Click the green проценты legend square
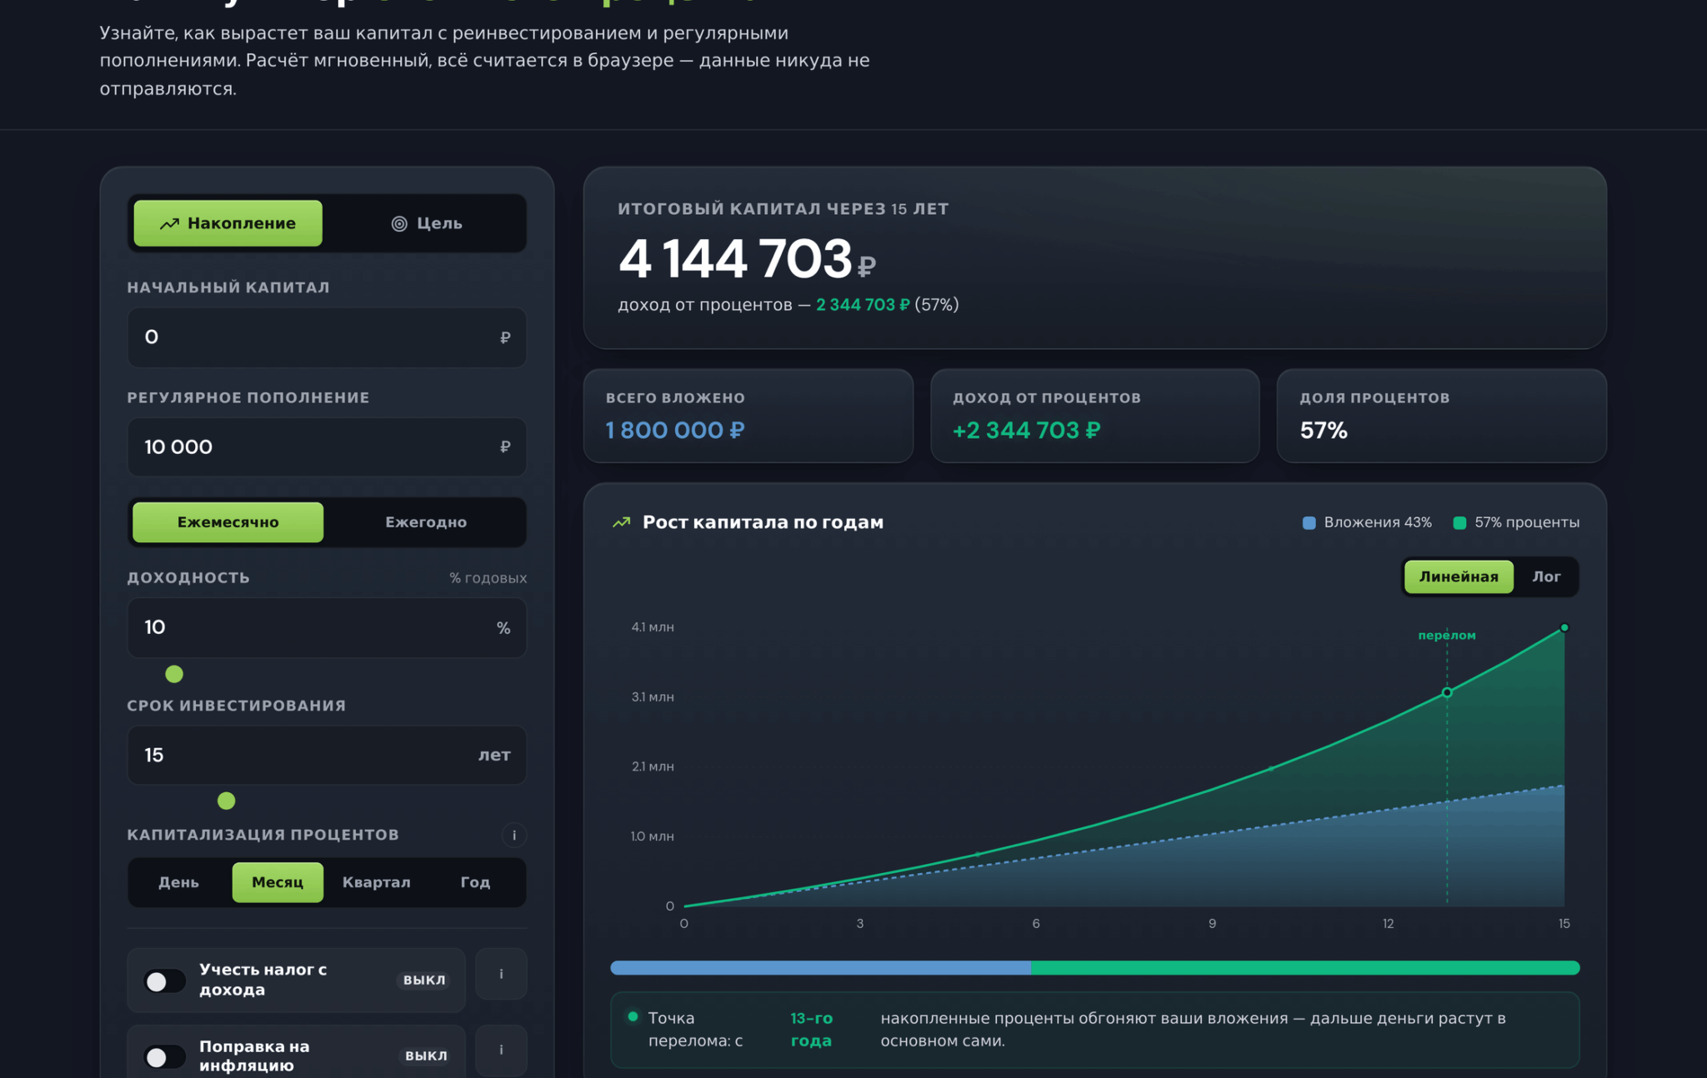Image resolution: width=1707 pixels, height=1078 pixels. [x=1459, y=522]
